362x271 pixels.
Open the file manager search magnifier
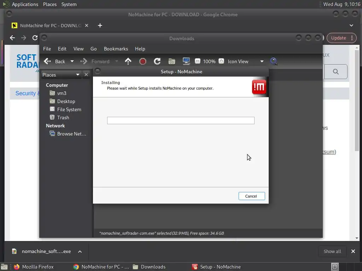coord(274,61)
